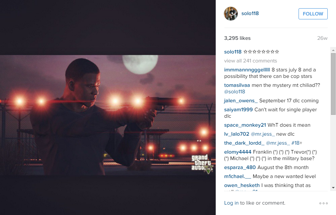
Task: Open space_monkey21 commenter profile
Action: pyautogui.click(x=245, y=125)
